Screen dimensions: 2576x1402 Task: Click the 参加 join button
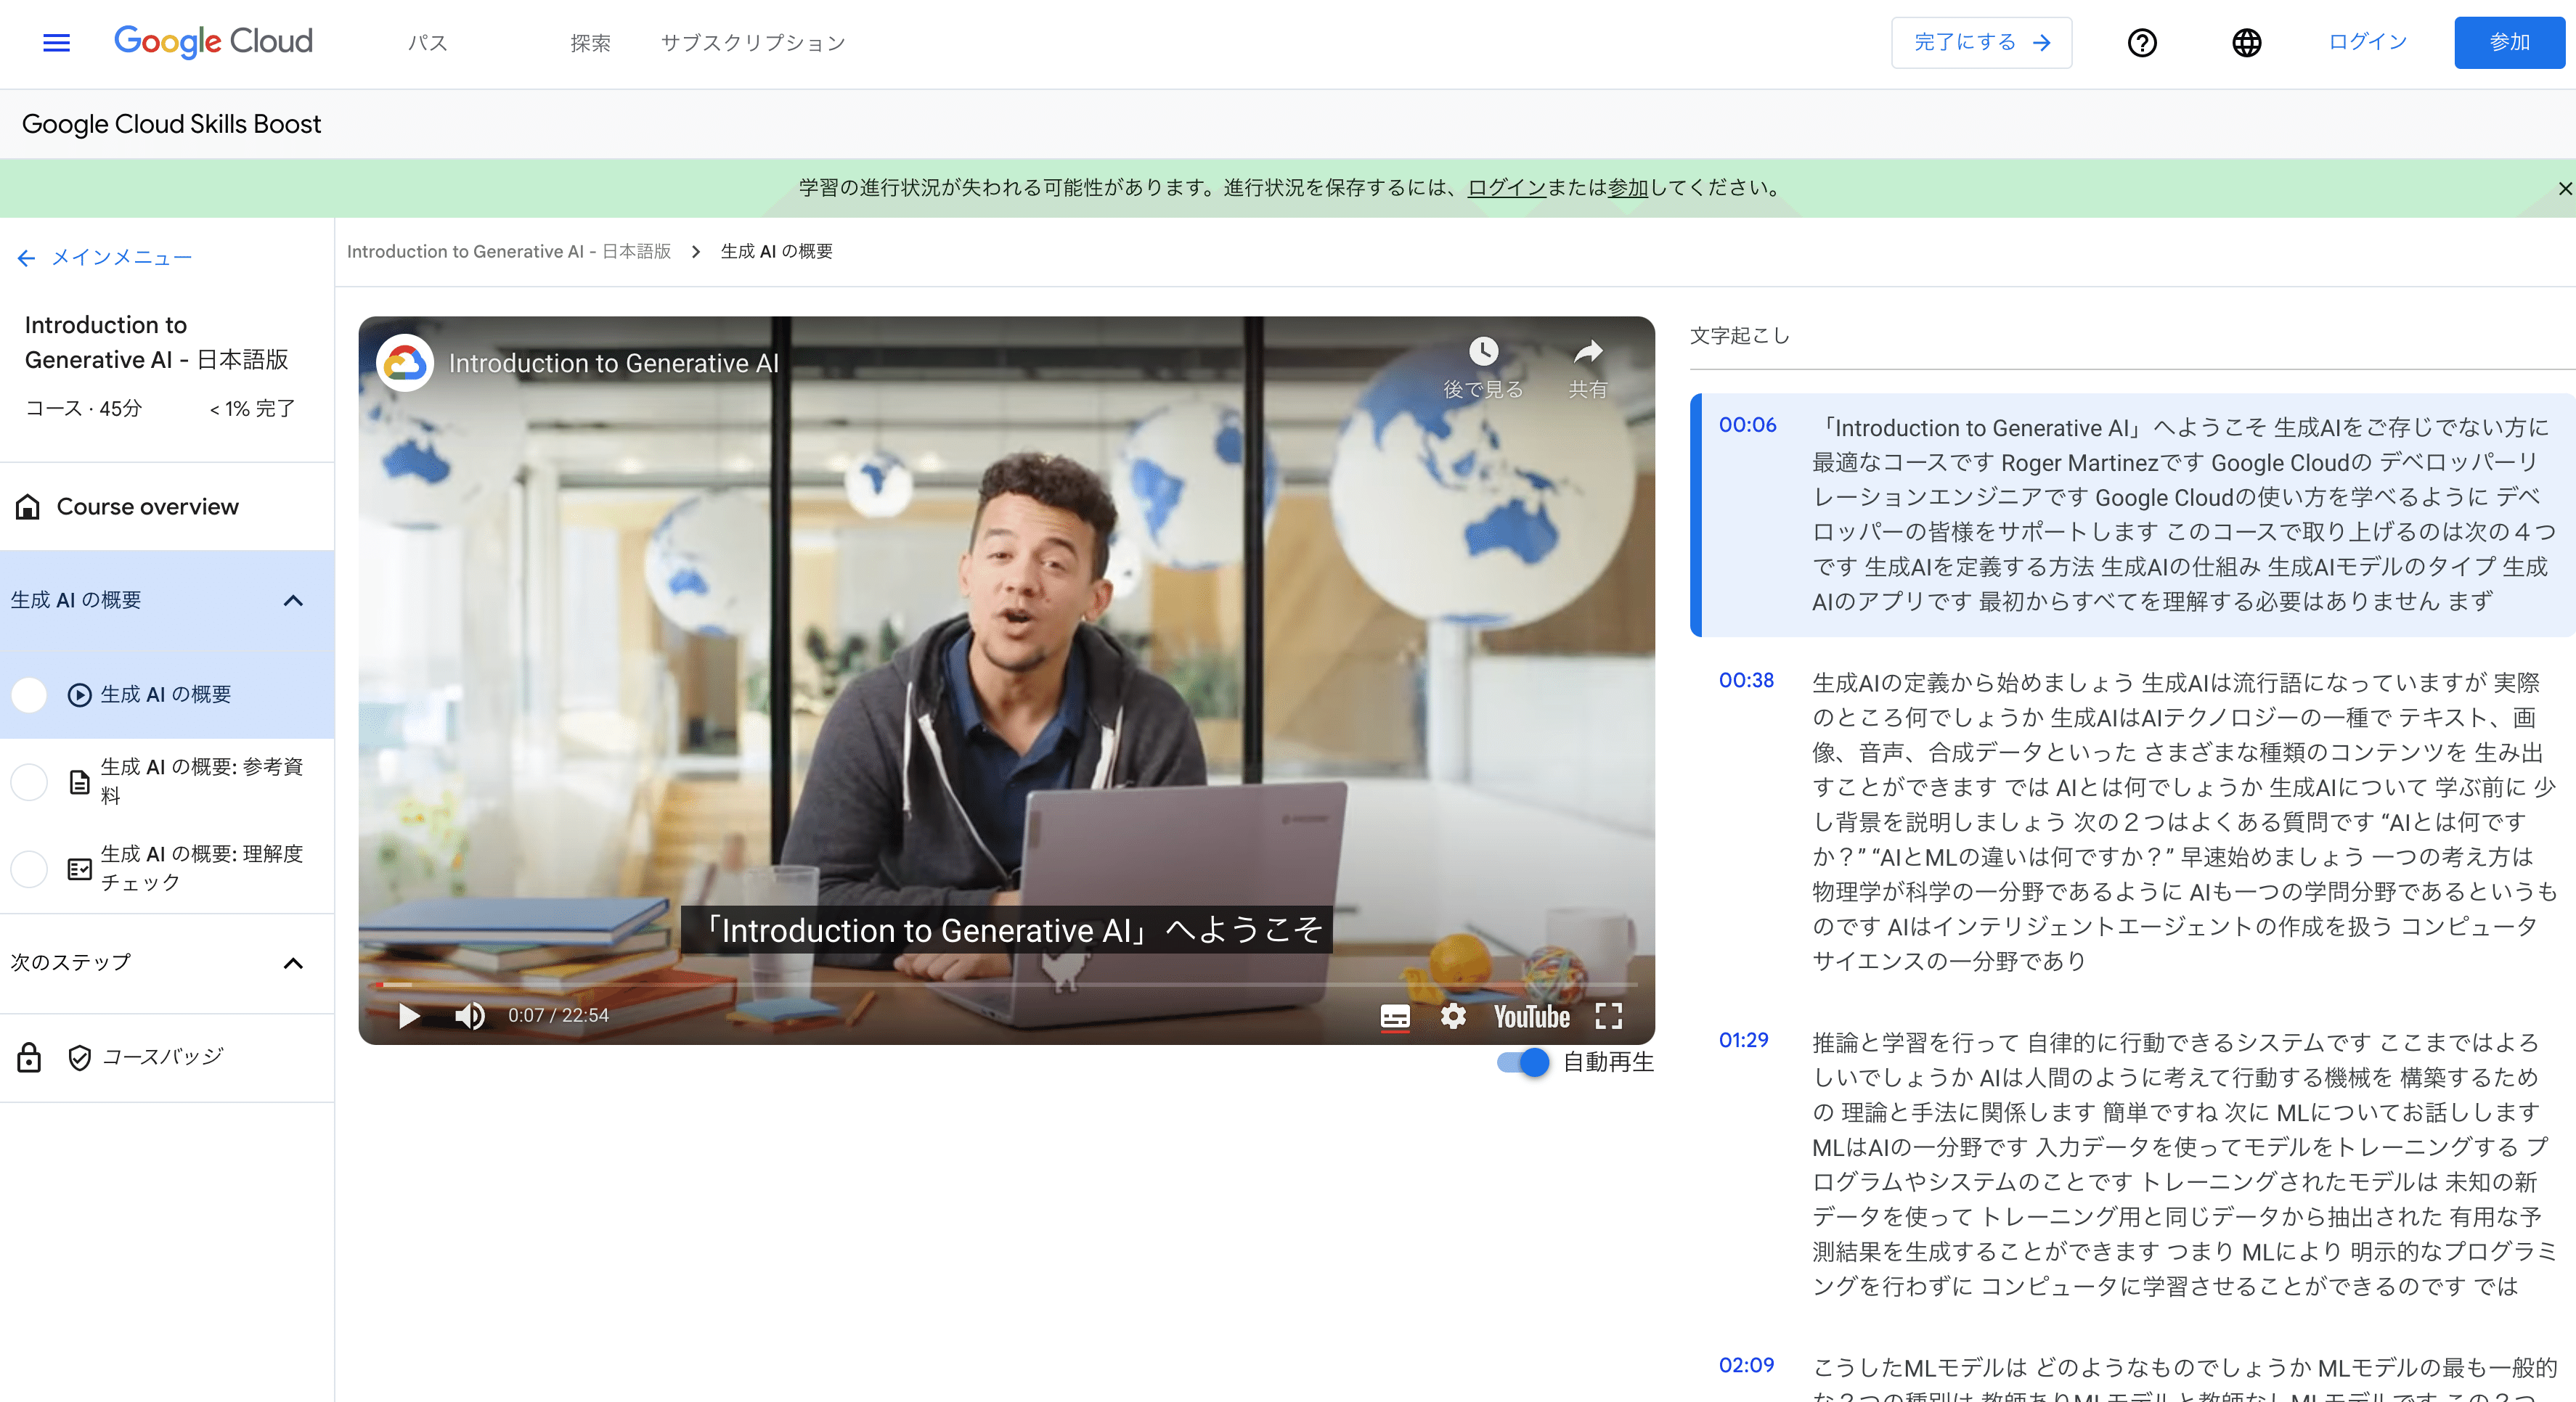click(x=2508, y=43)
